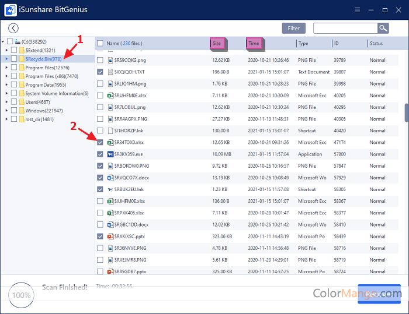Click the $RXKIXSC.pptx PowerPoint file icon
The image size is (409, 314).
click(x=110, y=237)
